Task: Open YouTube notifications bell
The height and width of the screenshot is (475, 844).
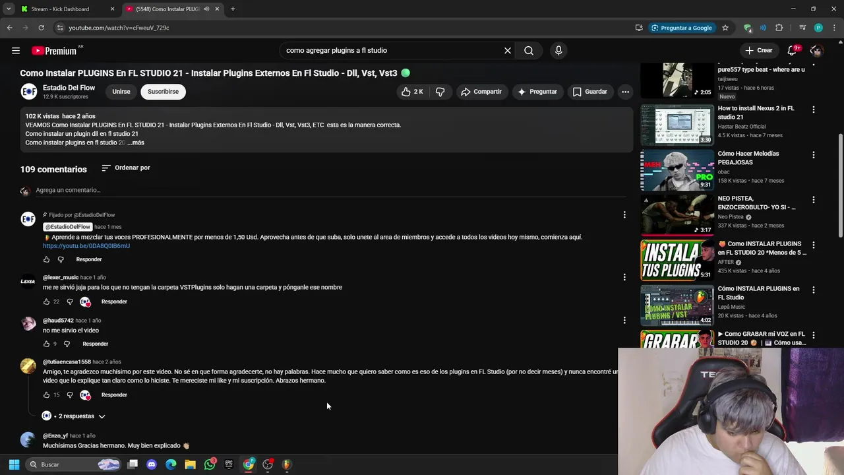Action: 793,50
